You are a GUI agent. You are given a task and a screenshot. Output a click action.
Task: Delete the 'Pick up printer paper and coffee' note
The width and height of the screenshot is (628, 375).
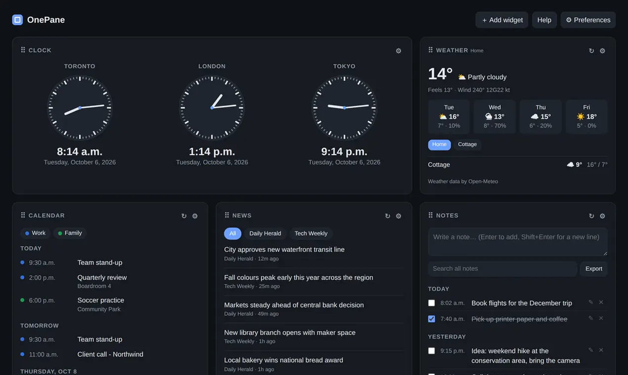pos(601,318)
